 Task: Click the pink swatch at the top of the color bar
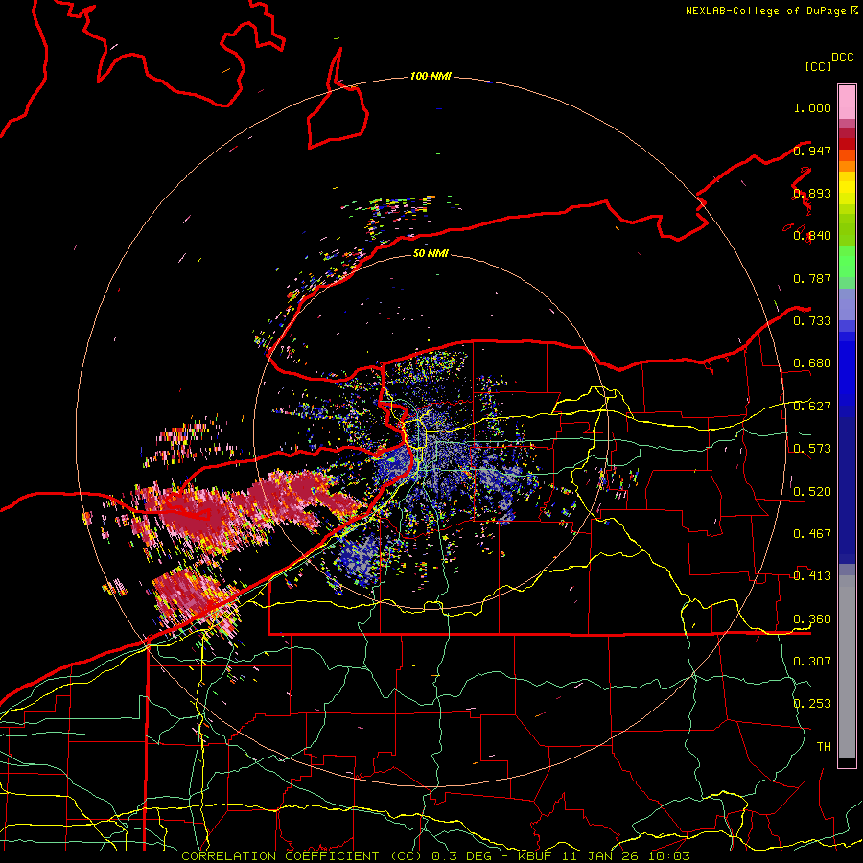[x=847, y=103]
